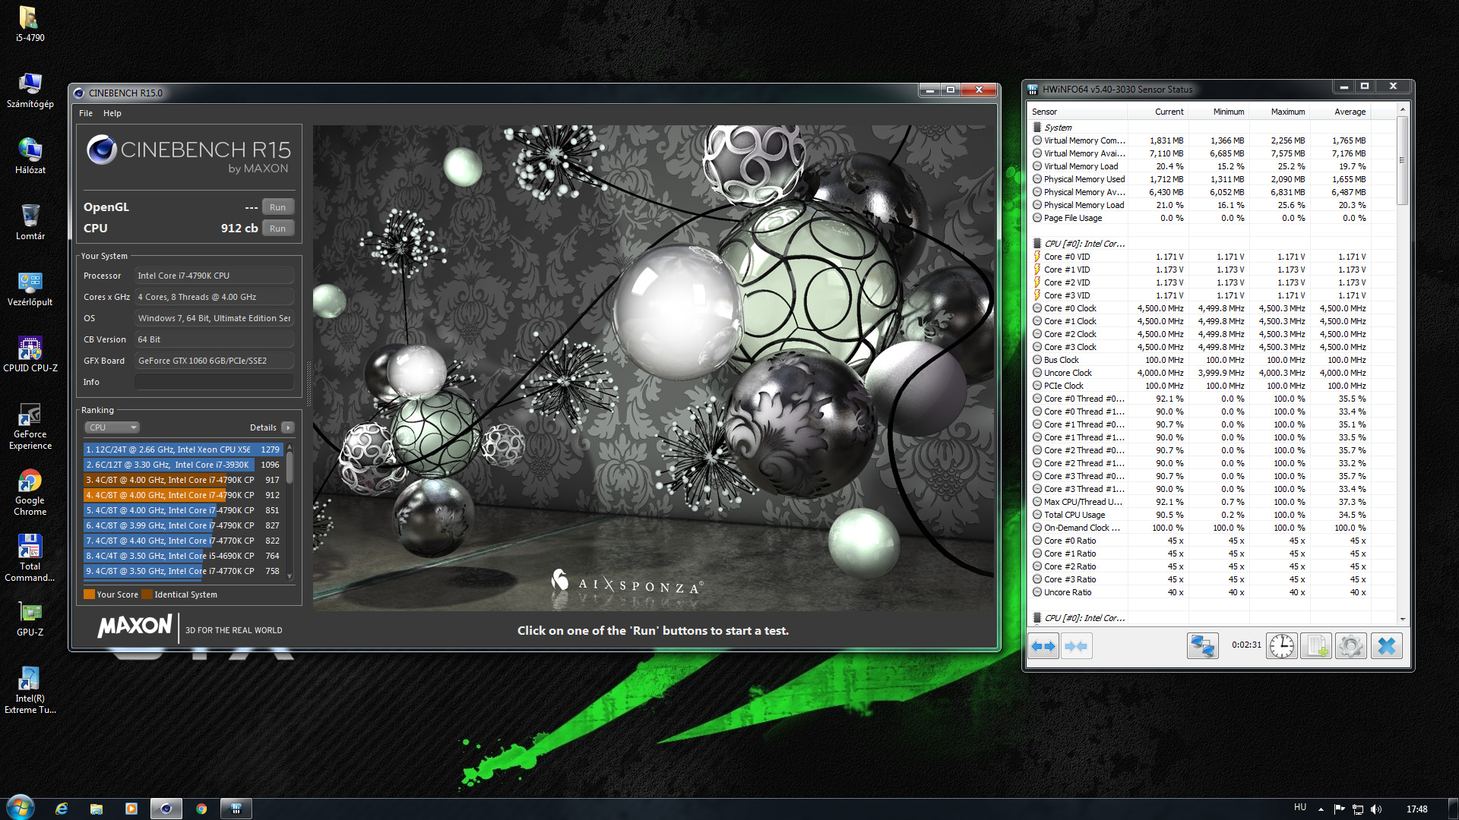Open the CPU ranking type dropdown
1459x820 pixels.
tap(112, 427)
